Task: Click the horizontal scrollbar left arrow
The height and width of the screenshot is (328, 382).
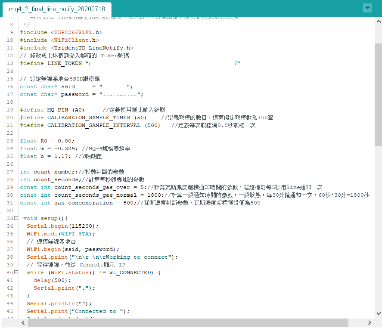Action: [x=23, y=323]
